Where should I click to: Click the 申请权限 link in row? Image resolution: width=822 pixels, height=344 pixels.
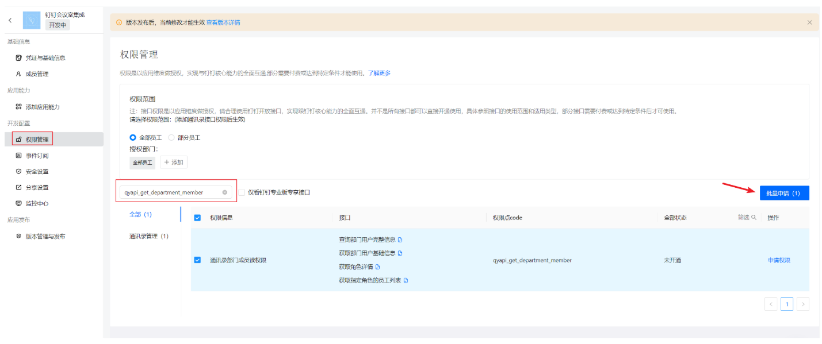point(779,260)
